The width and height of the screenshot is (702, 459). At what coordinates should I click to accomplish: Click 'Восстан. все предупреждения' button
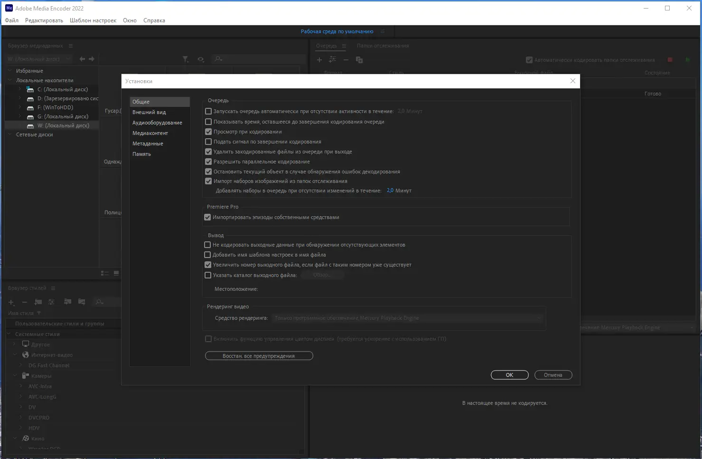(x=259, y=356)
